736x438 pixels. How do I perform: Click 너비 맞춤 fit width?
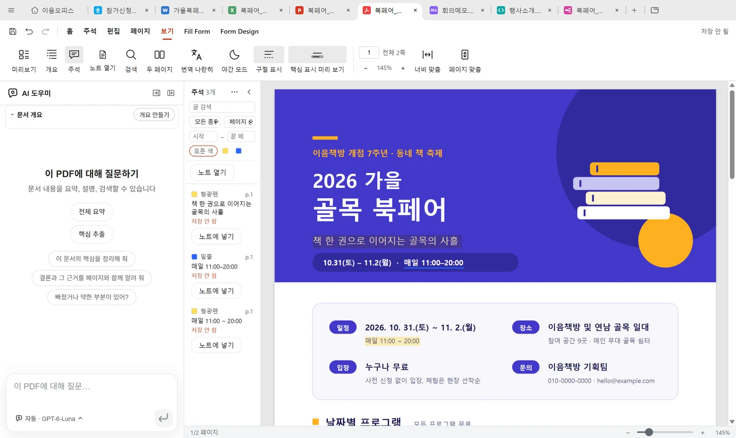coord(427,60)
